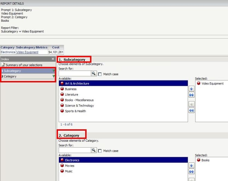Toggle Match case for Subcategory prompt
The height and width of the screenshot is (181, 228).
(x=100, y=74)
